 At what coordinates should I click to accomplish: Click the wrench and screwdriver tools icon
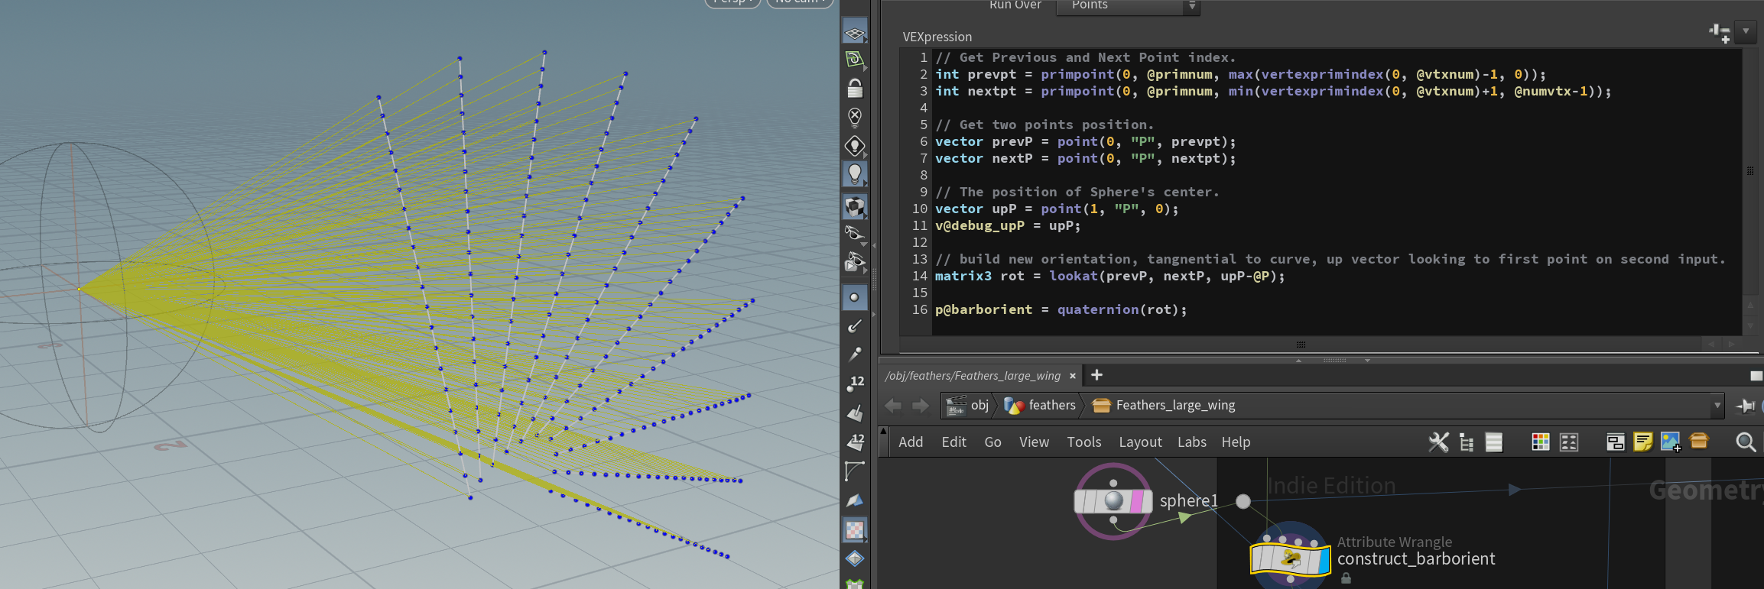pos(1438,442)
